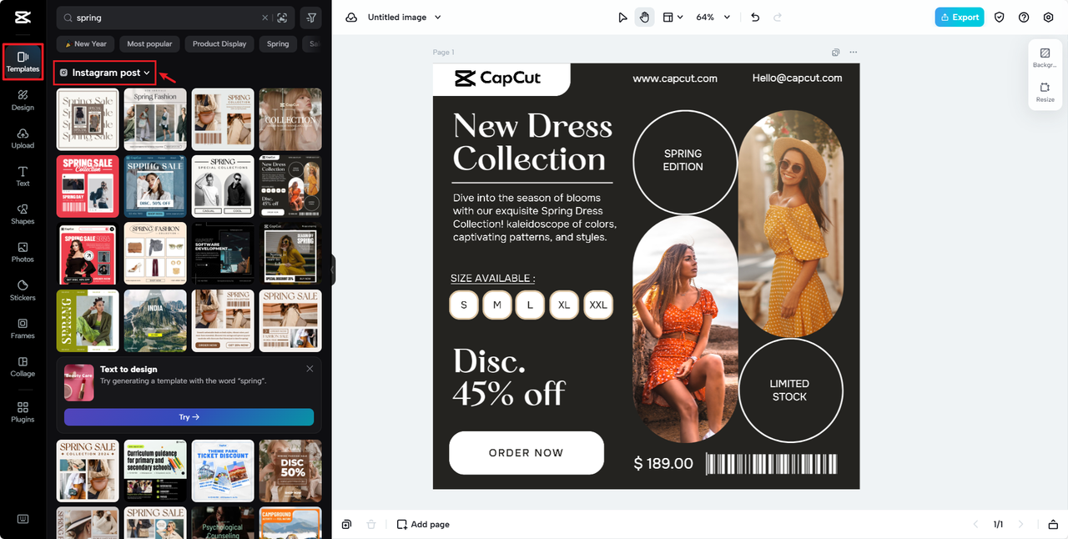Select the Disc. 45% off text
Screen dimensions: 1068x539
(509, 377)
